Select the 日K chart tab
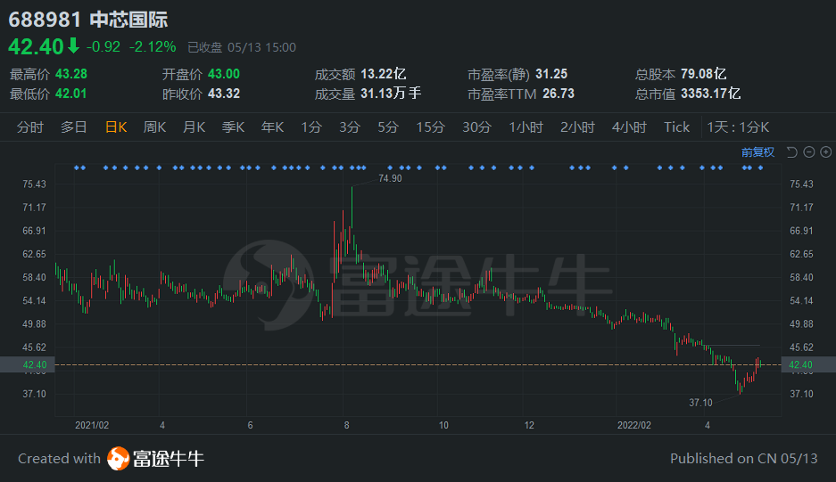Image resolution: width=836 pixels, height=482 pixels. 116,127
